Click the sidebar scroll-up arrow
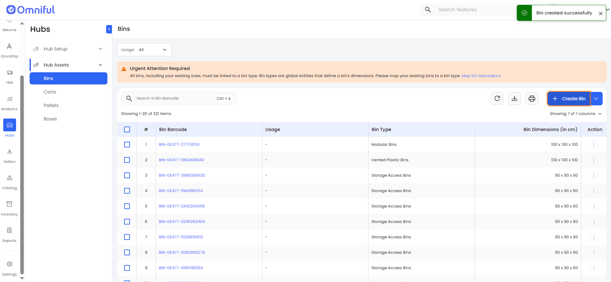This screenshot has width=611, height=282. point(22,23)
